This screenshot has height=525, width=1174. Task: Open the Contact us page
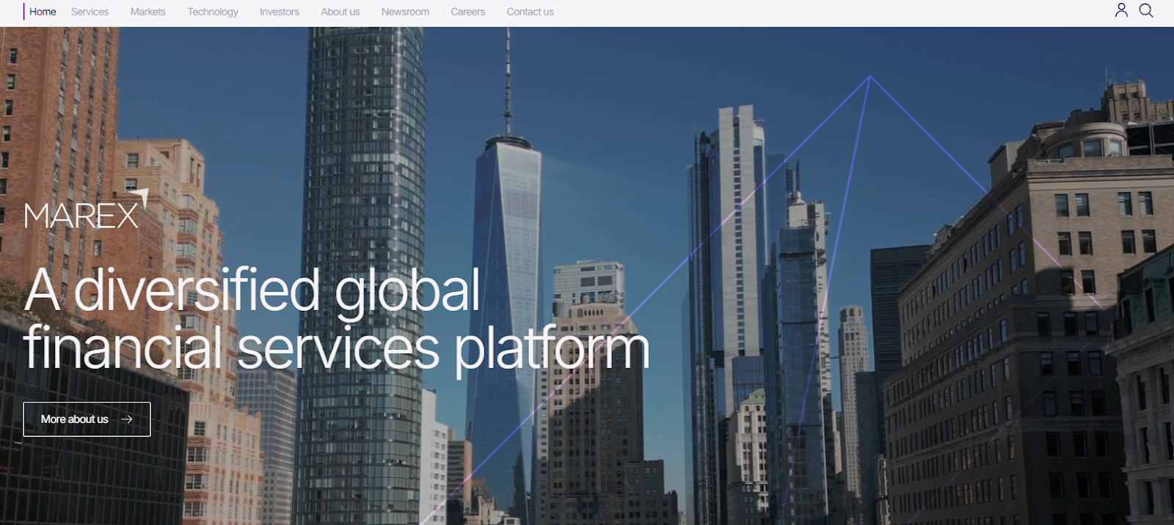531,12
